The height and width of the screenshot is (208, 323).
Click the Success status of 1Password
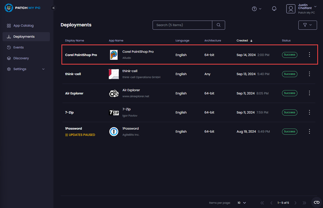point(289,131)
